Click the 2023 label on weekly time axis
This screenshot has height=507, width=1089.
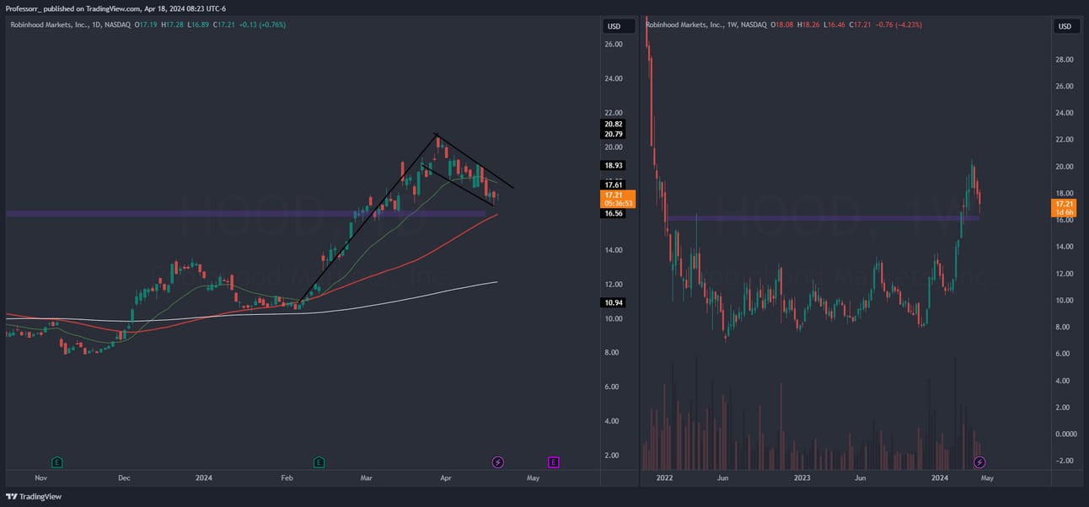802,478
